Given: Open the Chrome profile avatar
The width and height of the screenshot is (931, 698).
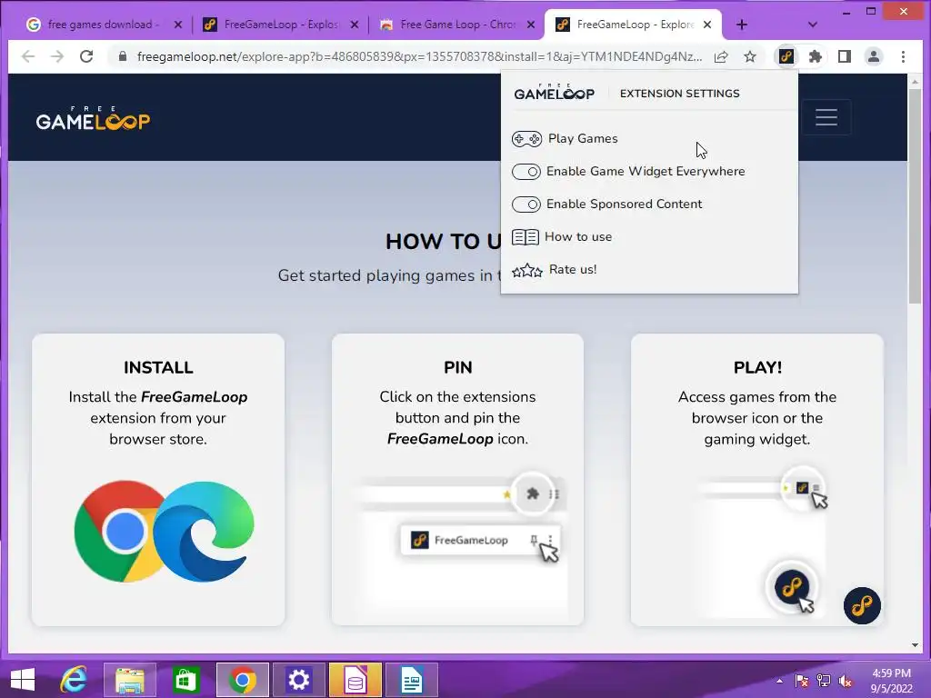Looking at the screenshot, I should (874, 56).
